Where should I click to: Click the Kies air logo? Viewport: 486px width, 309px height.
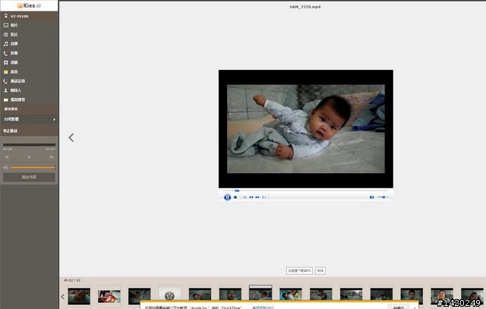(x=29, y=5)
